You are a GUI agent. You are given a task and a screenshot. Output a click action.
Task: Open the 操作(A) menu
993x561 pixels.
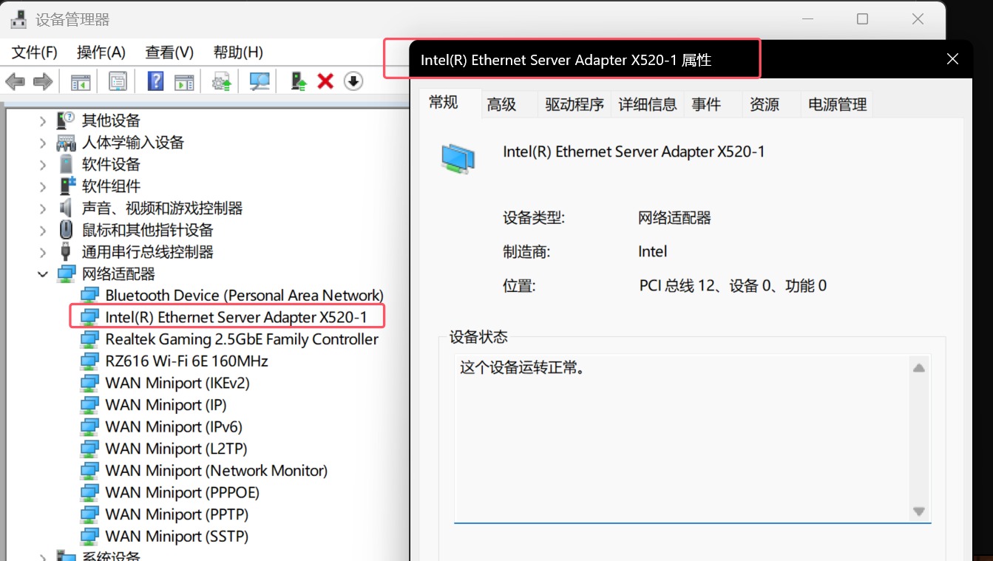tap(101, 52)
